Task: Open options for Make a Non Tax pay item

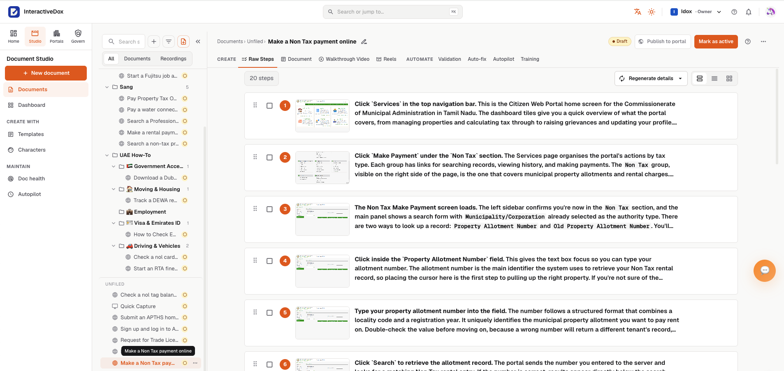Action: click(195, 363)
